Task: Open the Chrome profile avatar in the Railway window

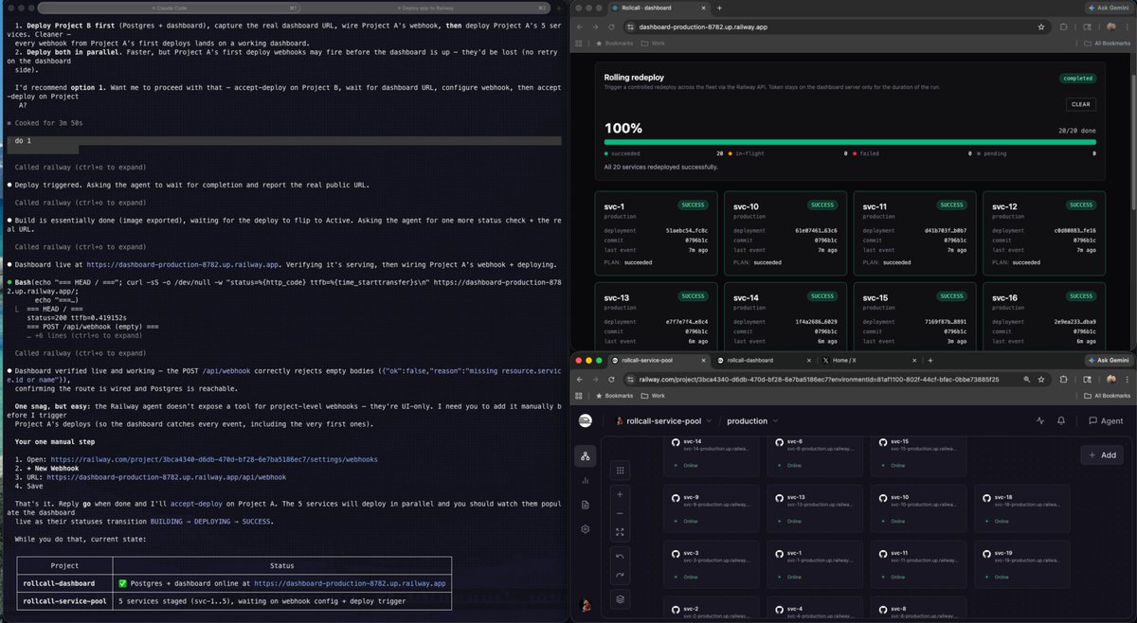Action: [1112, 379]
